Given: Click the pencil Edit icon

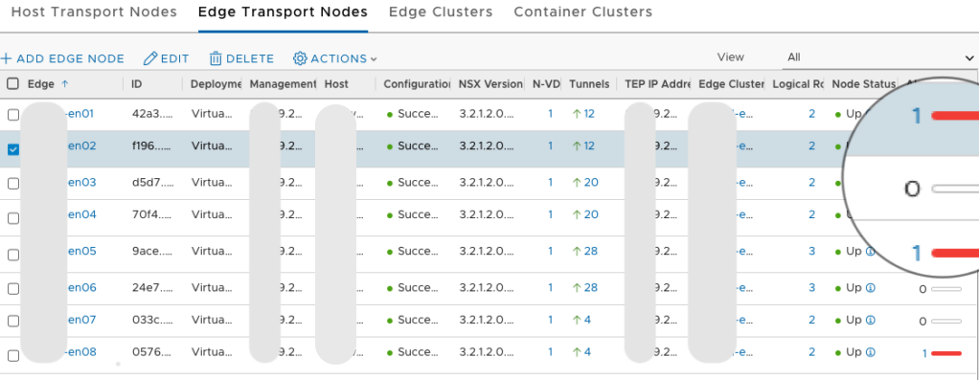Looking at the screenshot, I should [150, 58].
